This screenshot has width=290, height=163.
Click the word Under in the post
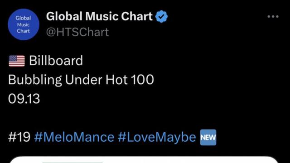pos(83,80)
